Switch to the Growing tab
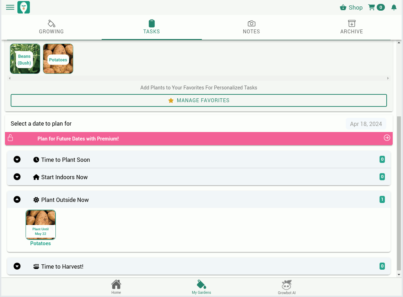This screenshot has height=297, width=403. (52, 27)
